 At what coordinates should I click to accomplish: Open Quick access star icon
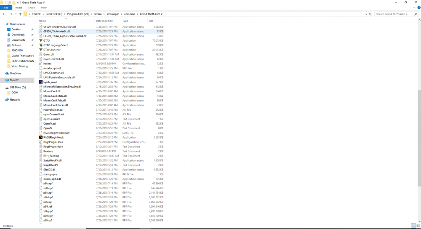tap(7, 24)
